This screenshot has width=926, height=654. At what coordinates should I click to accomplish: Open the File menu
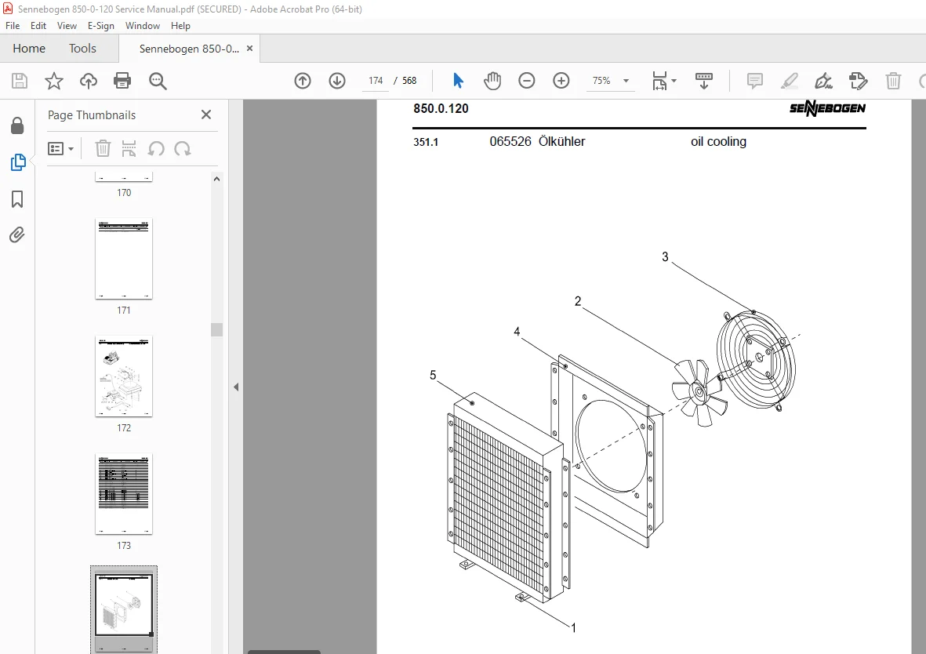click(x=13, y=26)
